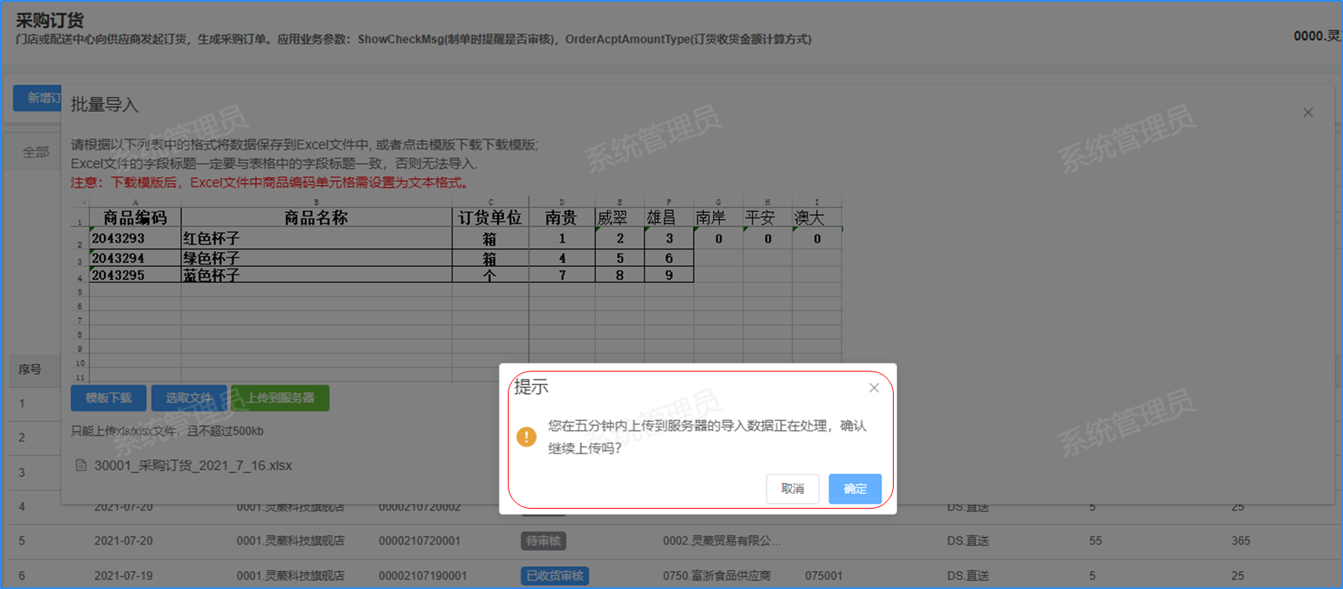Screen dimensions: 1343x589
Task: Click the 采购订货 page heading
Action: click(50, 20)
